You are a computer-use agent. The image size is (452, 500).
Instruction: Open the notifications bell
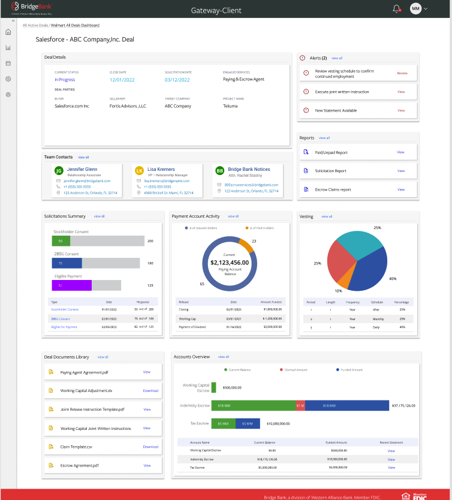tap(396, 8)
